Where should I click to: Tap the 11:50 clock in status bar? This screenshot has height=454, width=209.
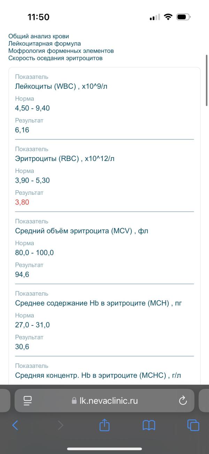tap(38, 17)
